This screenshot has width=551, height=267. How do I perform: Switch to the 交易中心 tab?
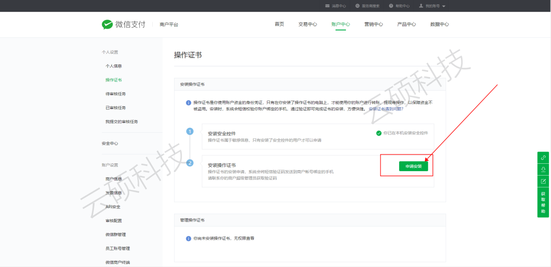coord(307,24)
